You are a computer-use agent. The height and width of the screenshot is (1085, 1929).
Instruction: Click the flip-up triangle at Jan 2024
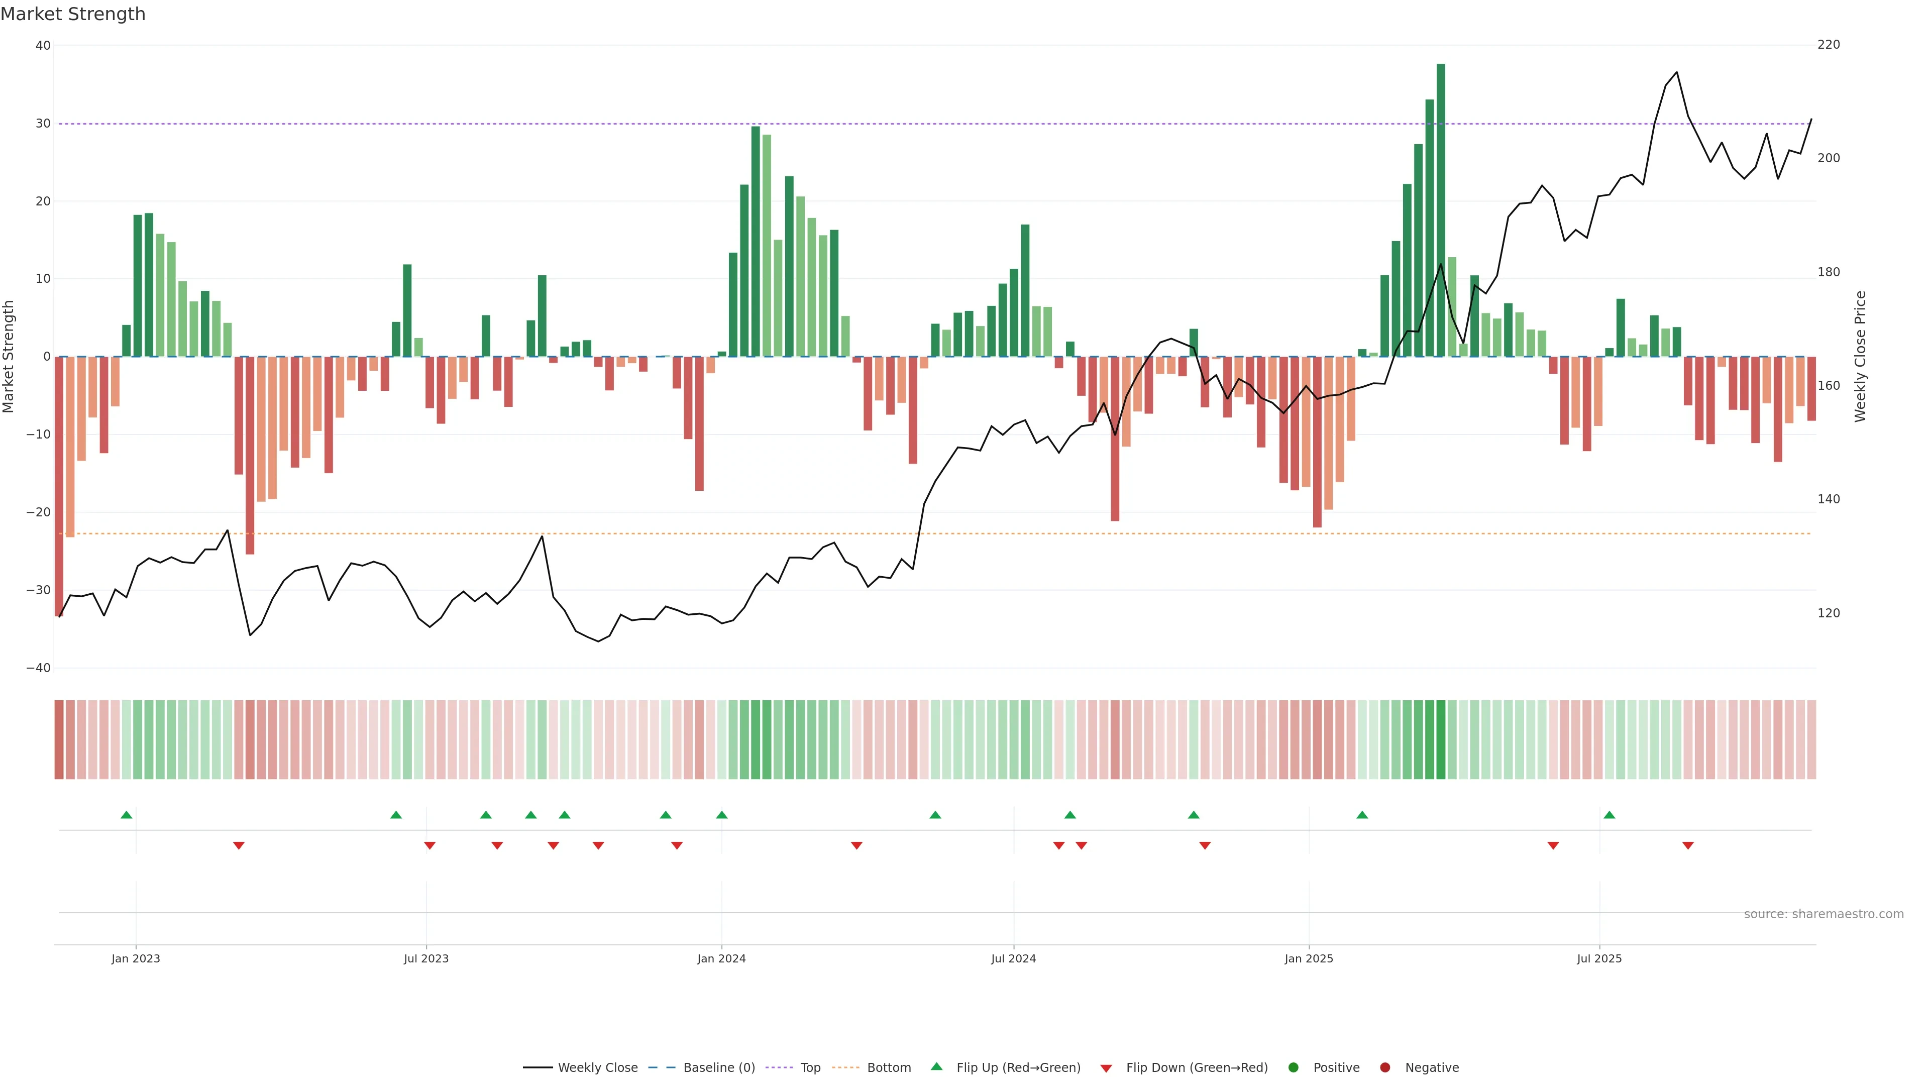(722, 815)
